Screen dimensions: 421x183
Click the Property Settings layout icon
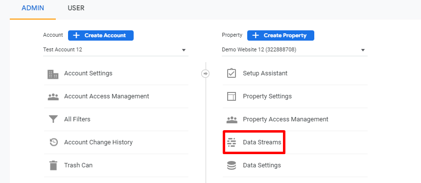point(232,96)
